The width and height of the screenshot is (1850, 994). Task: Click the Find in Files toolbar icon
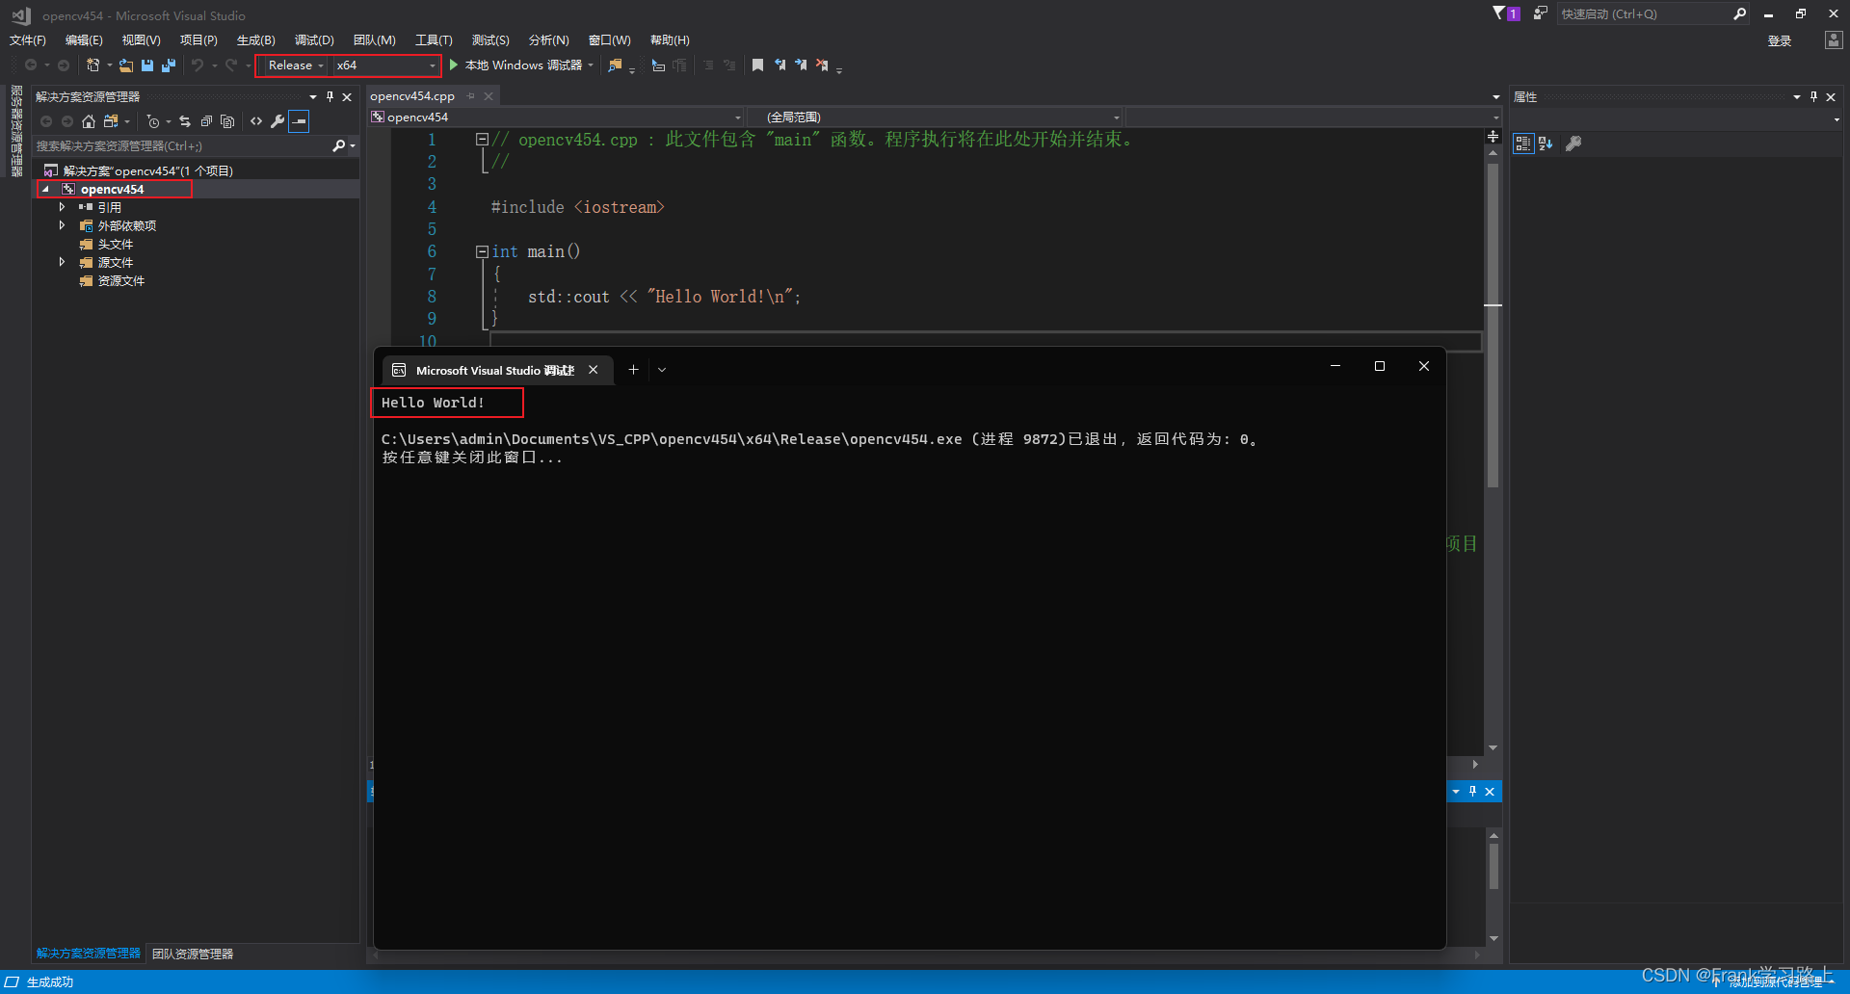pos(615,65)
